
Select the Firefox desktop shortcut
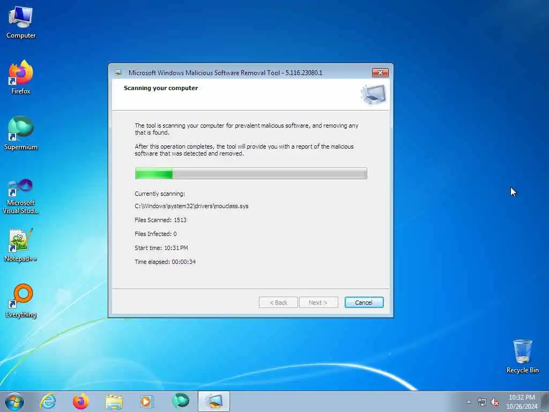pyautogui.click(x=21, y=77)
